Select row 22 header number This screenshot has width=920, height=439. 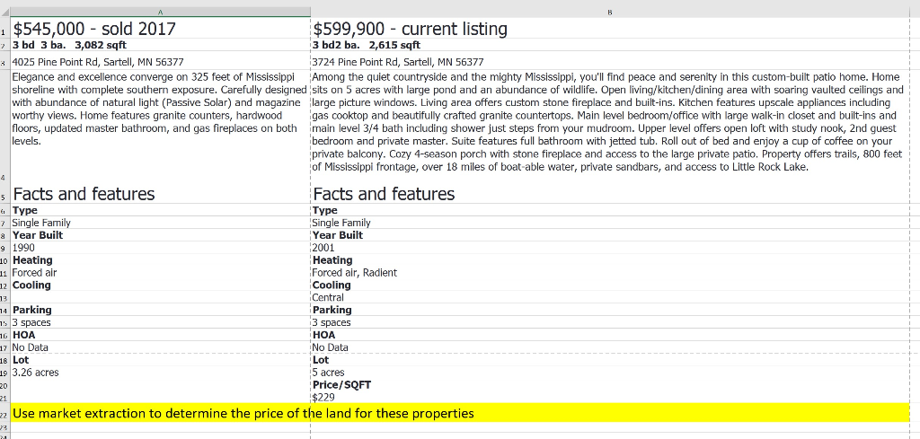click(4, 415)
